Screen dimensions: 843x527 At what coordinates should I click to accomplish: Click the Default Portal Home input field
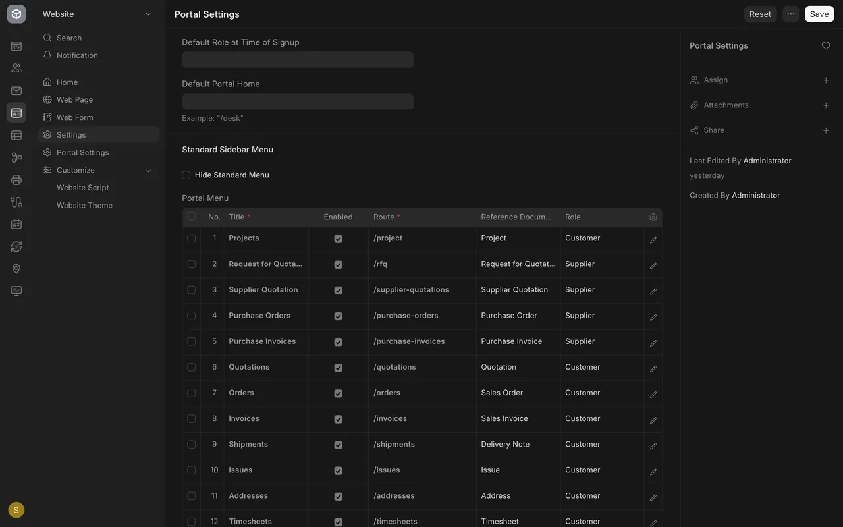point(298,101)
